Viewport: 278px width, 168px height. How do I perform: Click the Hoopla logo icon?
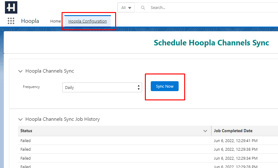click(11, 7)
